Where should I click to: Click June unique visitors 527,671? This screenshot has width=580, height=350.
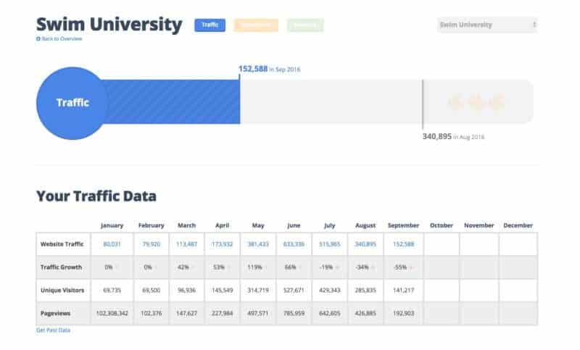point(294,290)
